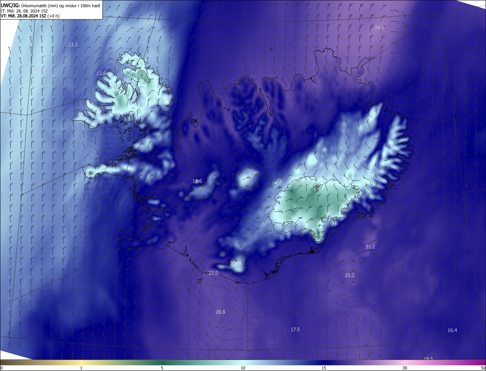Click the 13.1 value label on map
486x371 pixels.
(x=73, y=45)
